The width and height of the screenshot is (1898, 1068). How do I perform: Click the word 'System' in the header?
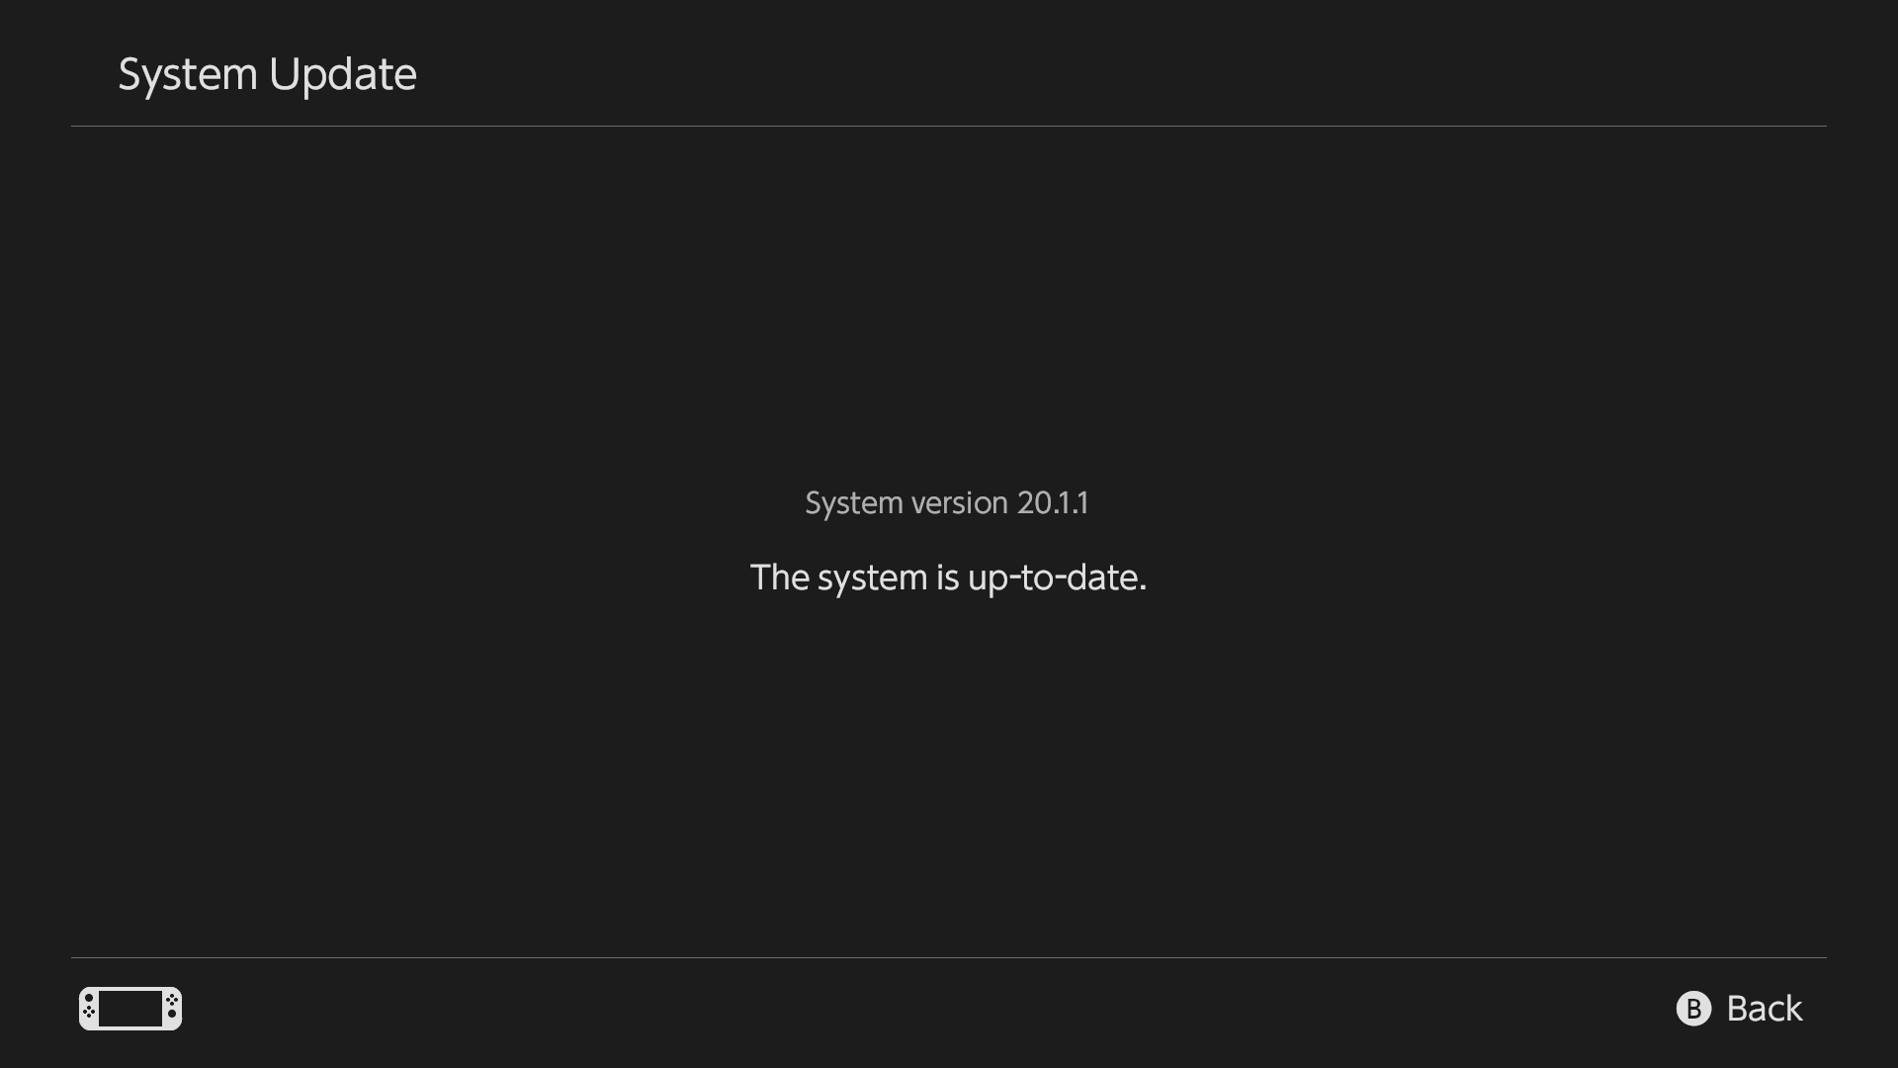point(188,75)
